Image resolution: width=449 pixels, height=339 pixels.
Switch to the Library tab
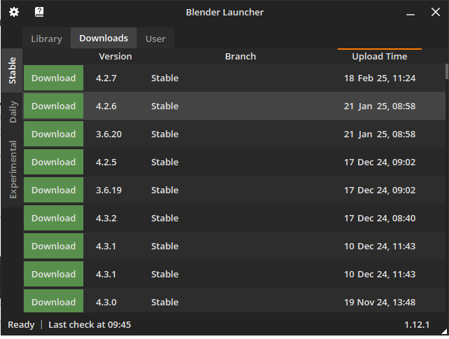click(46, 39)
